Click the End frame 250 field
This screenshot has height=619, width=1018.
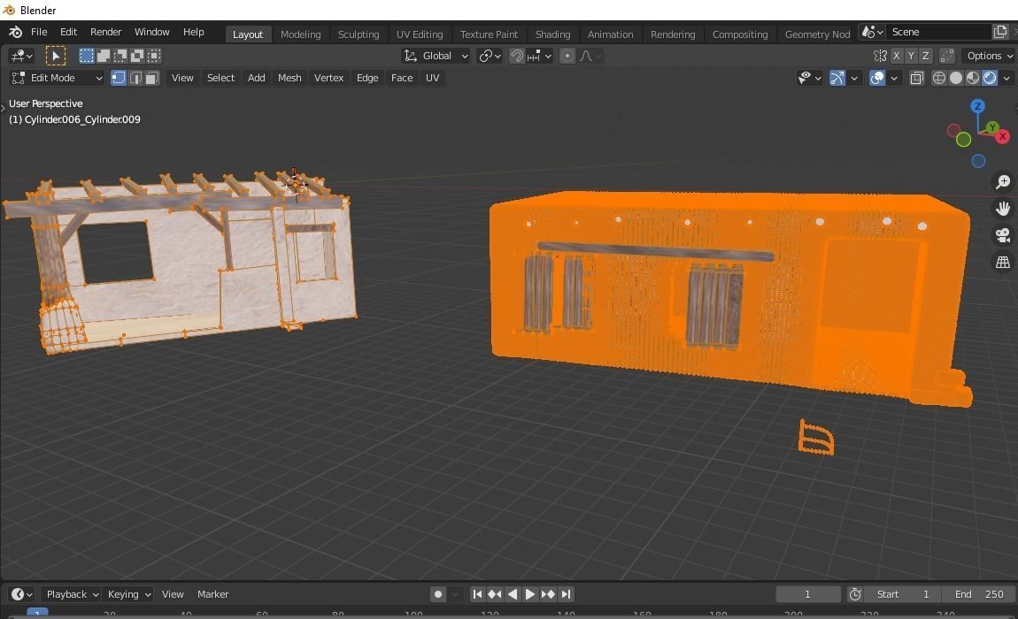tap(979, 594)
